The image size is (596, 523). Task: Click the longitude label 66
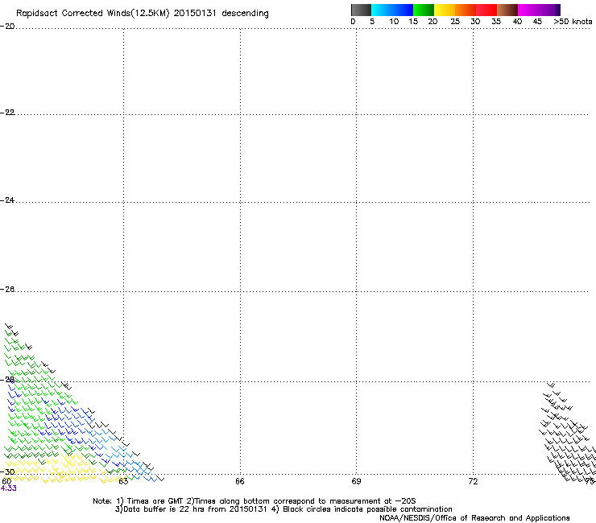point(240,482)
